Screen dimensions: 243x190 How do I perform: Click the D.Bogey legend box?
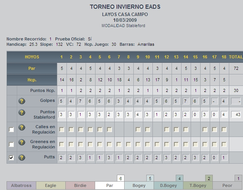pos(168,185)
